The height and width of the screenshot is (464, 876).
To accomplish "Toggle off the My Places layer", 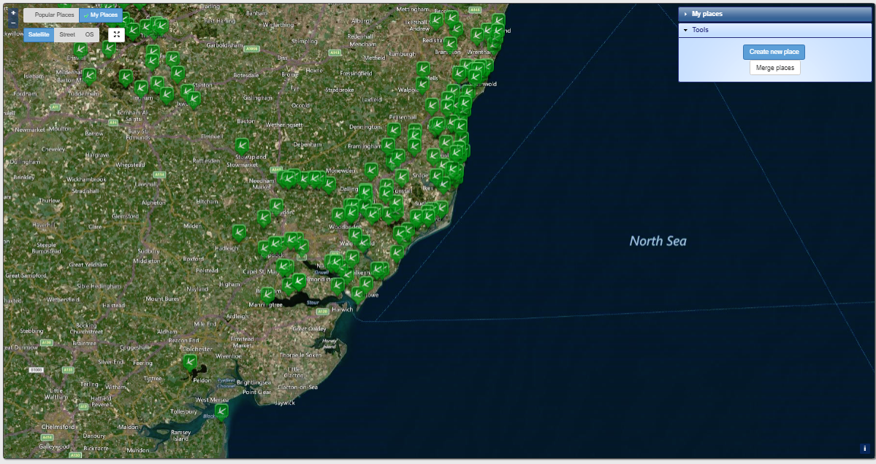I will (101, 15).
